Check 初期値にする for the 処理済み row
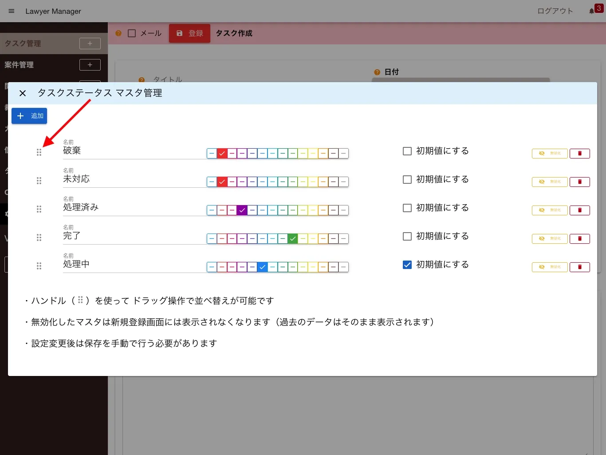606x455 pixels. tap(407, 208)
